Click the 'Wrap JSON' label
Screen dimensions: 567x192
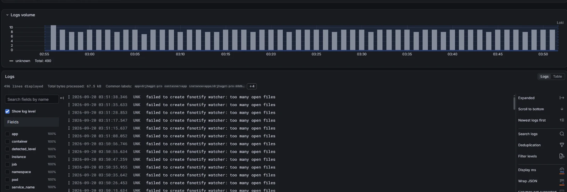(527, 181)
